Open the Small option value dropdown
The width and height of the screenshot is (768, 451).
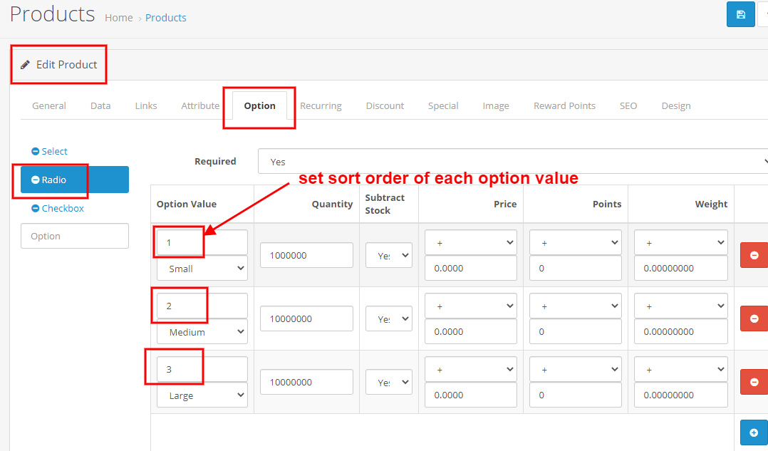point(202,268)
